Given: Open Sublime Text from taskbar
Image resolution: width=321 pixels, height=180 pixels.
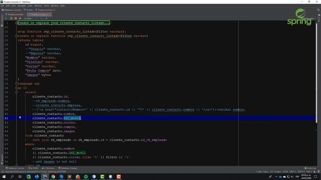Looking at the screenshot, I should pyautogui.click(x=69, y=176).
